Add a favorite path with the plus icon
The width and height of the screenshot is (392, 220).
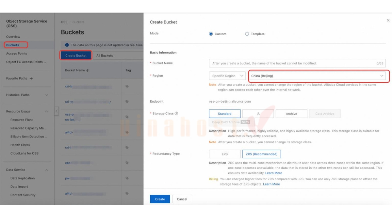coord(31,79)
